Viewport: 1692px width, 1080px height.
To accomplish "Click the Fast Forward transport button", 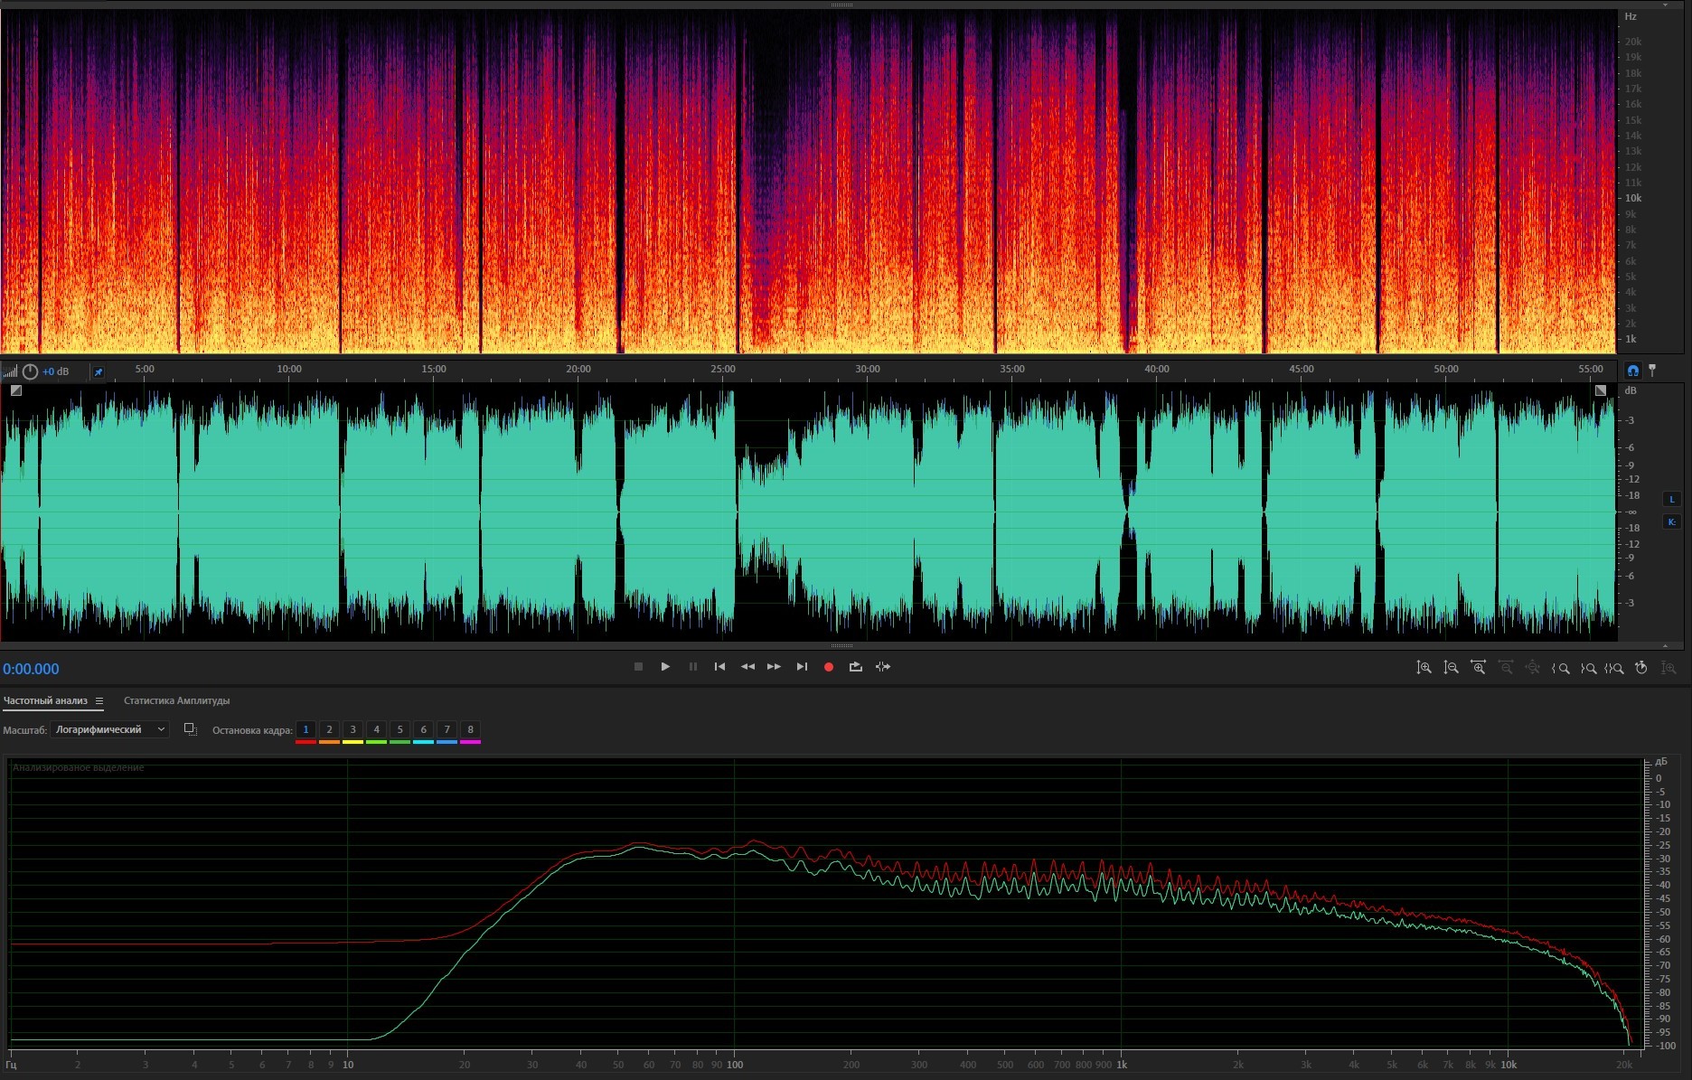I will (x=774, y=667).
